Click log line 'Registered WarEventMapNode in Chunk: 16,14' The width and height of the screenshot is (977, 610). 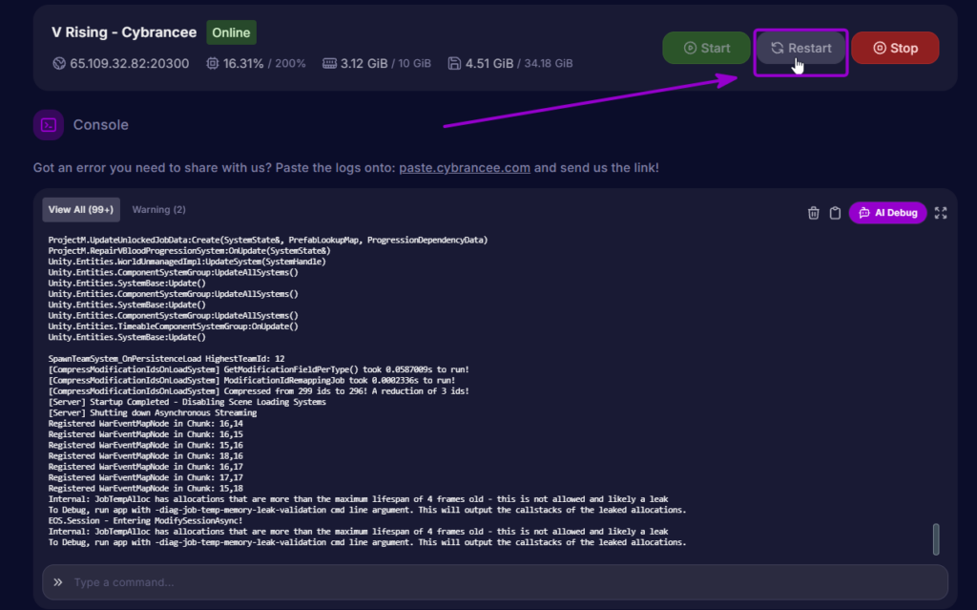pos(146,424)
